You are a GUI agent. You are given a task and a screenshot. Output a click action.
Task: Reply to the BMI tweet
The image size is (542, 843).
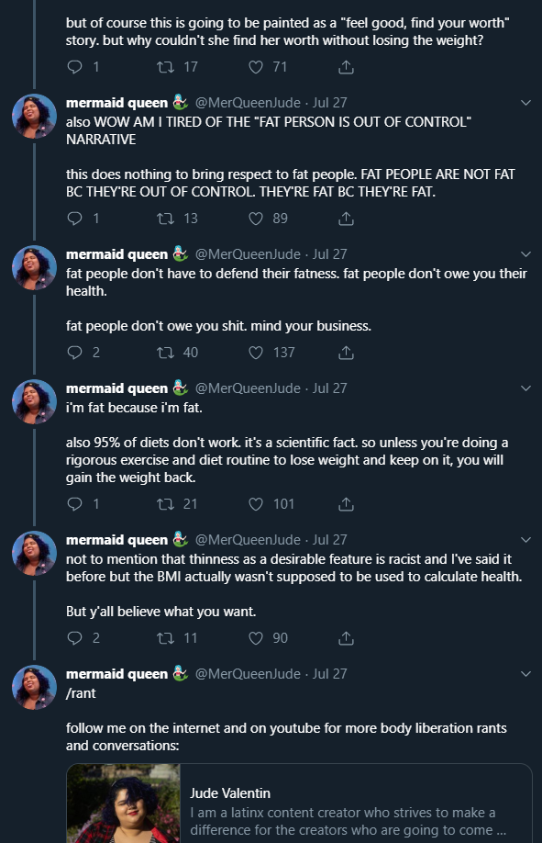pos(74,638)
